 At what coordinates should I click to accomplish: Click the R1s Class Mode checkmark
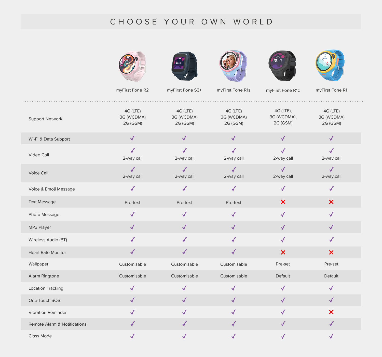234,336
